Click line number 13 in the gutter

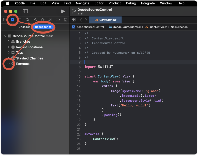(79, 91)
